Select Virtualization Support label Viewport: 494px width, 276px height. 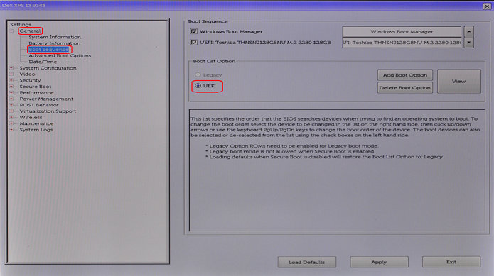click(48, 111)
